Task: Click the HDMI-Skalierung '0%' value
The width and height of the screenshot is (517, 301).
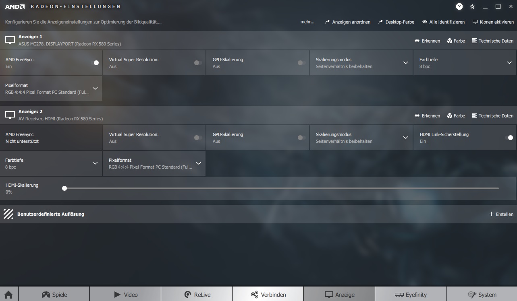Action: (x=9, y=192)
